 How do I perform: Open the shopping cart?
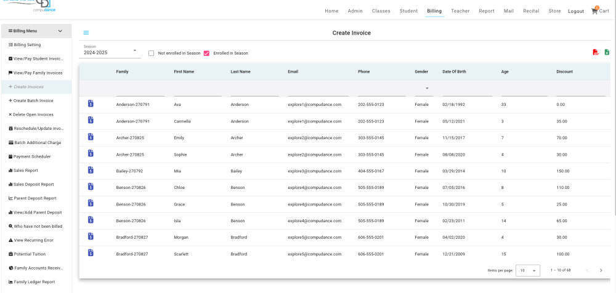click(x=600, y=11)
